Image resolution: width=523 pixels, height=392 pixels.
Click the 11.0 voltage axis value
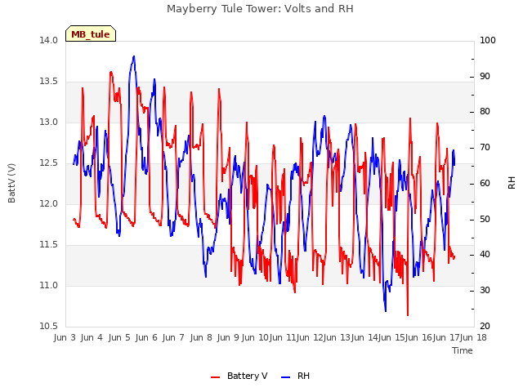(48, 285)
